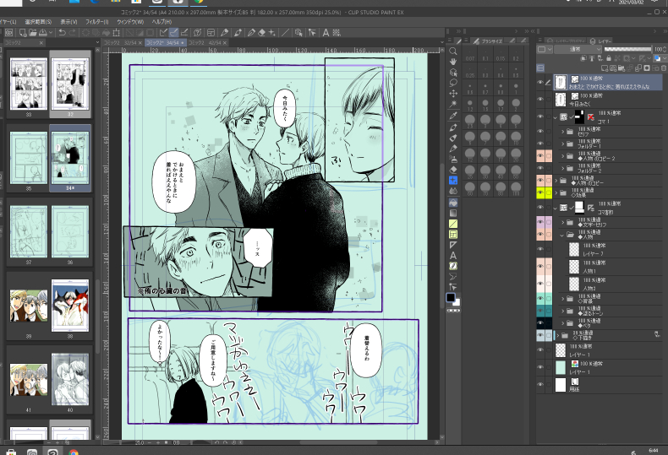Select the Zoom magnifier tool
Viewport: 668px width, 455px height.
[453, 51]
